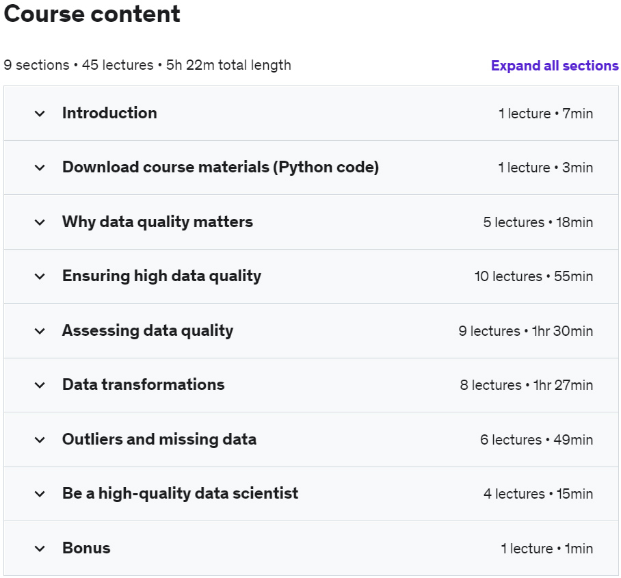Select Ensuring high data quality heading
This screenshot has height=578, width=621.
point(161,276)
